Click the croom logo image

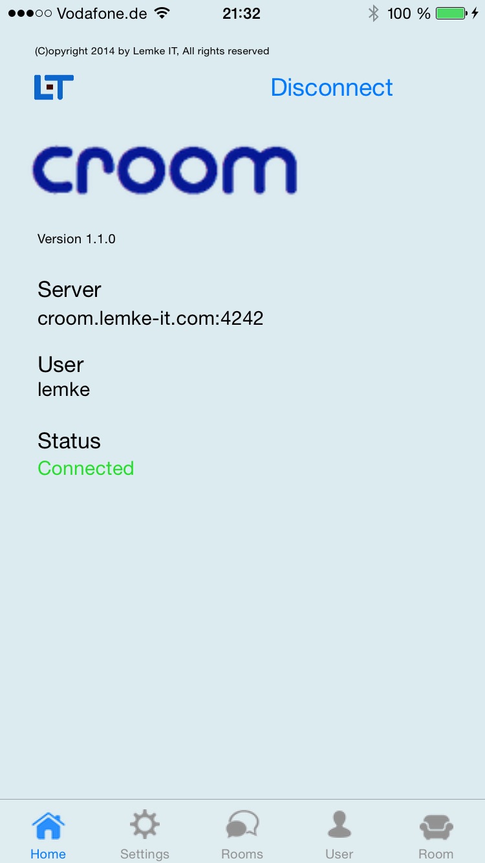pos(165,170)
